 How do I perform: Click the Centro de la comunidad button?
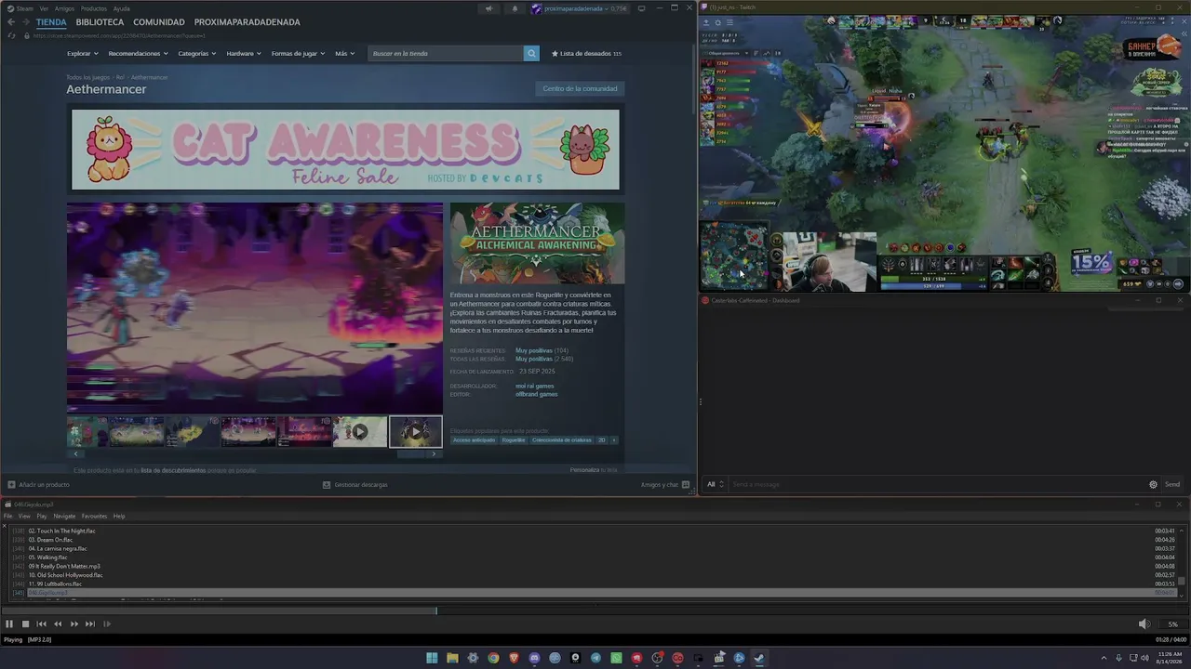580,89
